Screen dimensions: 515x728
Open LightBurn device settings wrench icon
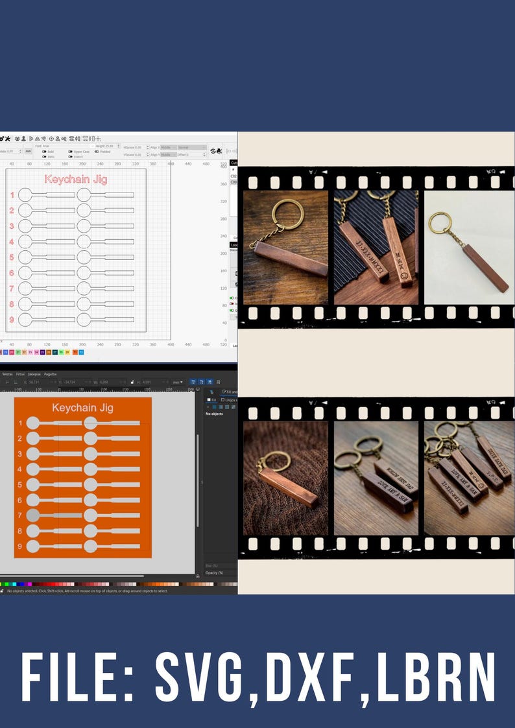[x=6, y=139]
